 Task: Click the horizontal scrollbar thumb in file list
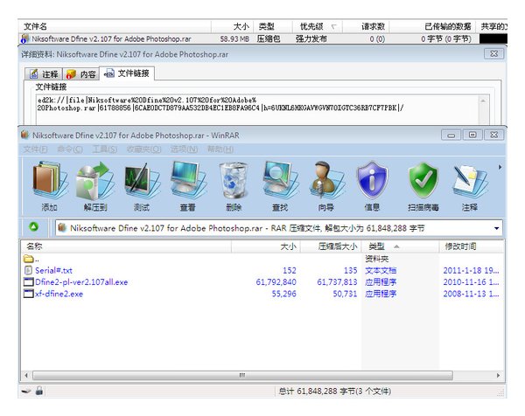[x=242, y=375]
